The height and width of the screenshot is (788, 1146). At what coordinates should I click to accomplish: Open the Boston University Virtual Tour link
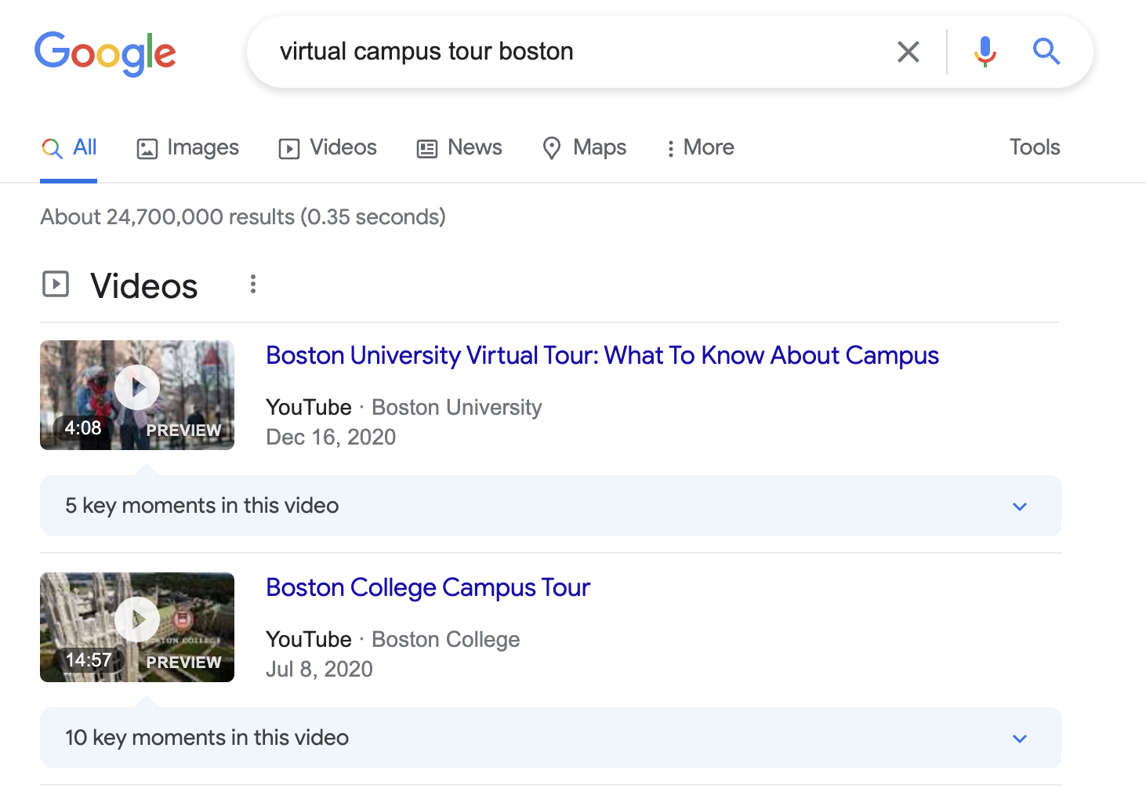click(602, 355)
